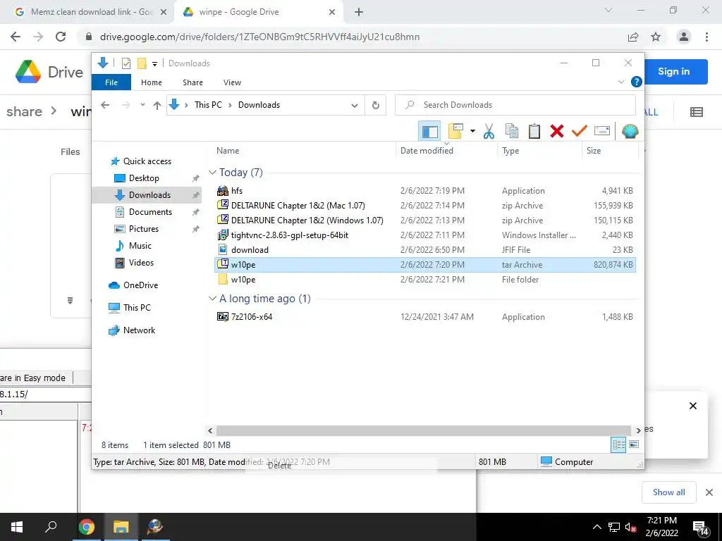The image size is (722, 541).
Task: Toggle the navigation pane toolbar button
Action: click(429, 131)
